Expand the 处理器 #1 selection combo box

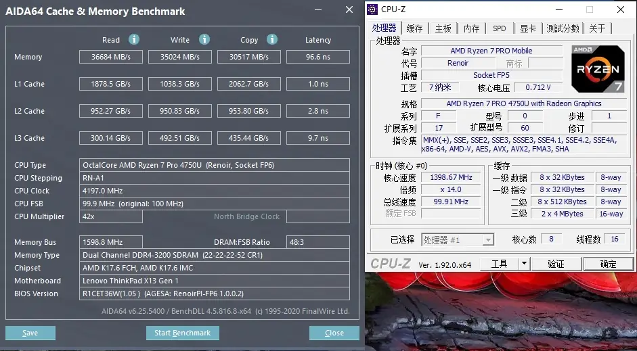coord(458,240)
